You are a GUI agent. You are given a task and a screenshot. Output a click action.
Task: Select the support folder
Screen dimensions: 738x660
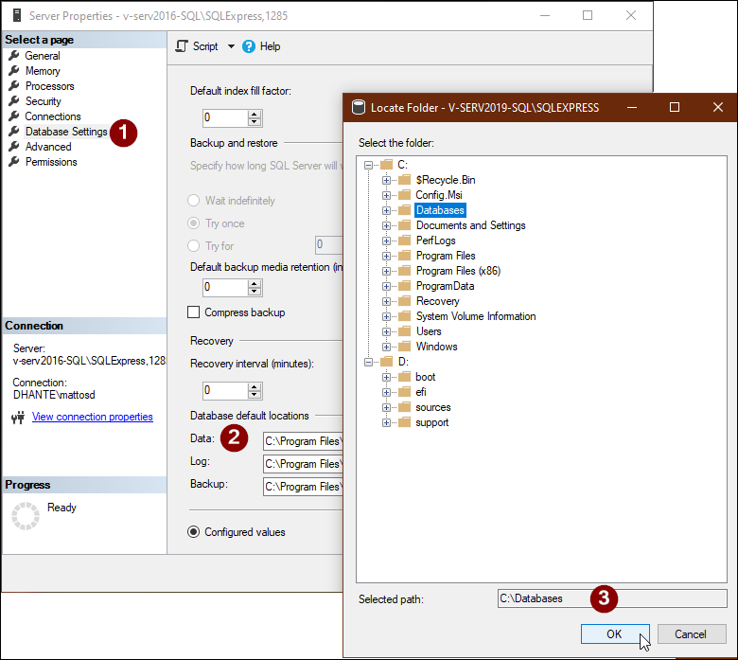(431, 422)
